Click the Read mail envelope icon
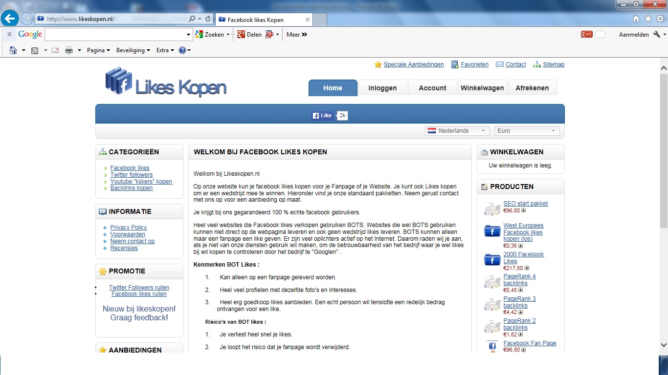 [55, 50]
